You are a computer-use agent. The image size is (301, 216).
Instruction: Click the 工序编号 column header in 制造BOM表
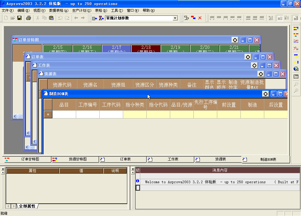pyautogui.click(x=88, y=105)
